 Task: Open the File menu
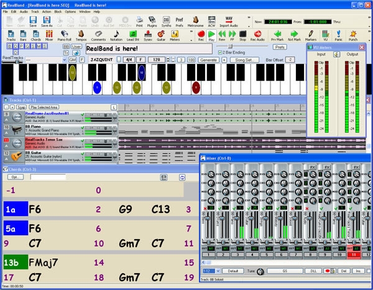click(5, 12)
